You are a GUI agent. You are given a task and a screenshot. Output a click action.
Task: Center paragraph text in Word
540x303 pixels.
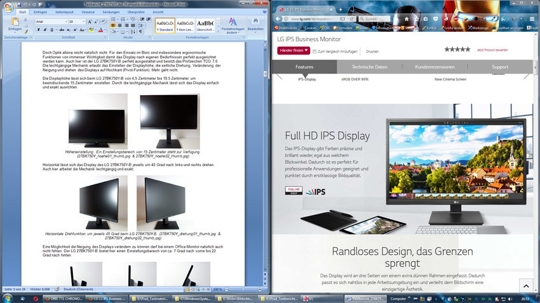click(x=119, y=25)
